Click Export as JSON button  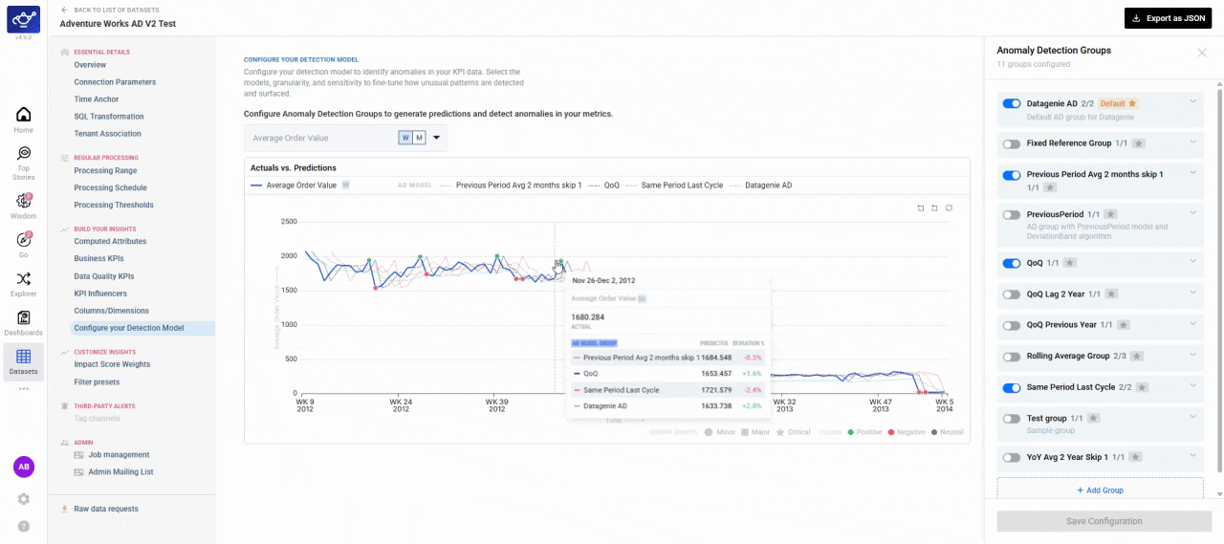(x=1168, y=18)
